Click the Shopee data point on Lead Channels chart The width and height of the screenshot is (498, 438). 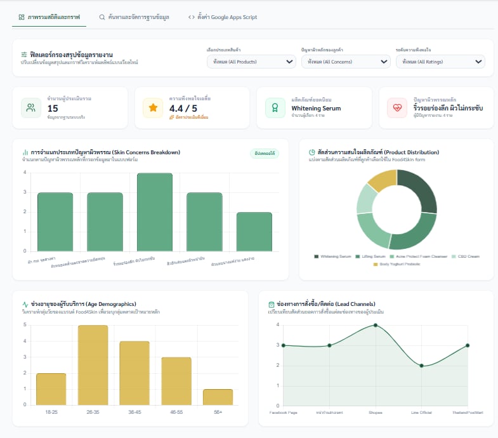pos(376,325)
